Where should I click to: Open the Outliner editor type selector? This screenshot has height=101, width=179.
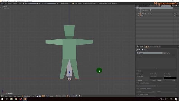(138, 6)
